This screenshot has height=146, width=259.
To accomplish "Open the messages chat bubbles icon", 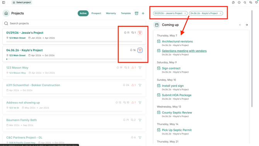I will point(250,2).
